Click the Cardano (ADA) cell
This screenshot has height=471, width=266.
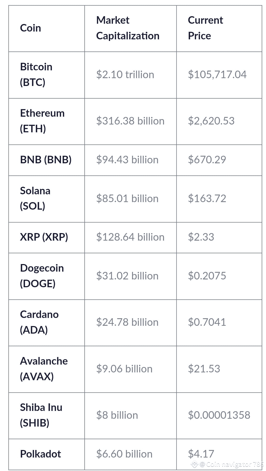click(47, 323)
